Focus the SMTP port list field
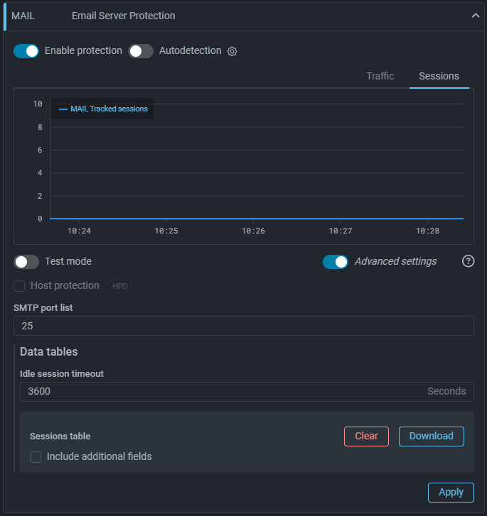This screenshot has height=516, width=487. pyautogui.click(x=243, y=326)
